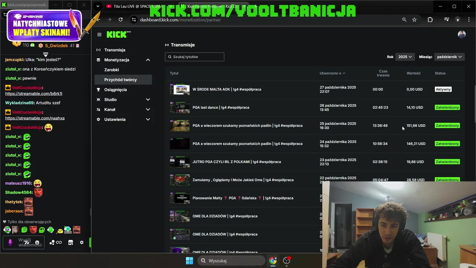The image size is (476, 268).
Task: Open the emoji picker in chat box
Action: click(37, 242)
